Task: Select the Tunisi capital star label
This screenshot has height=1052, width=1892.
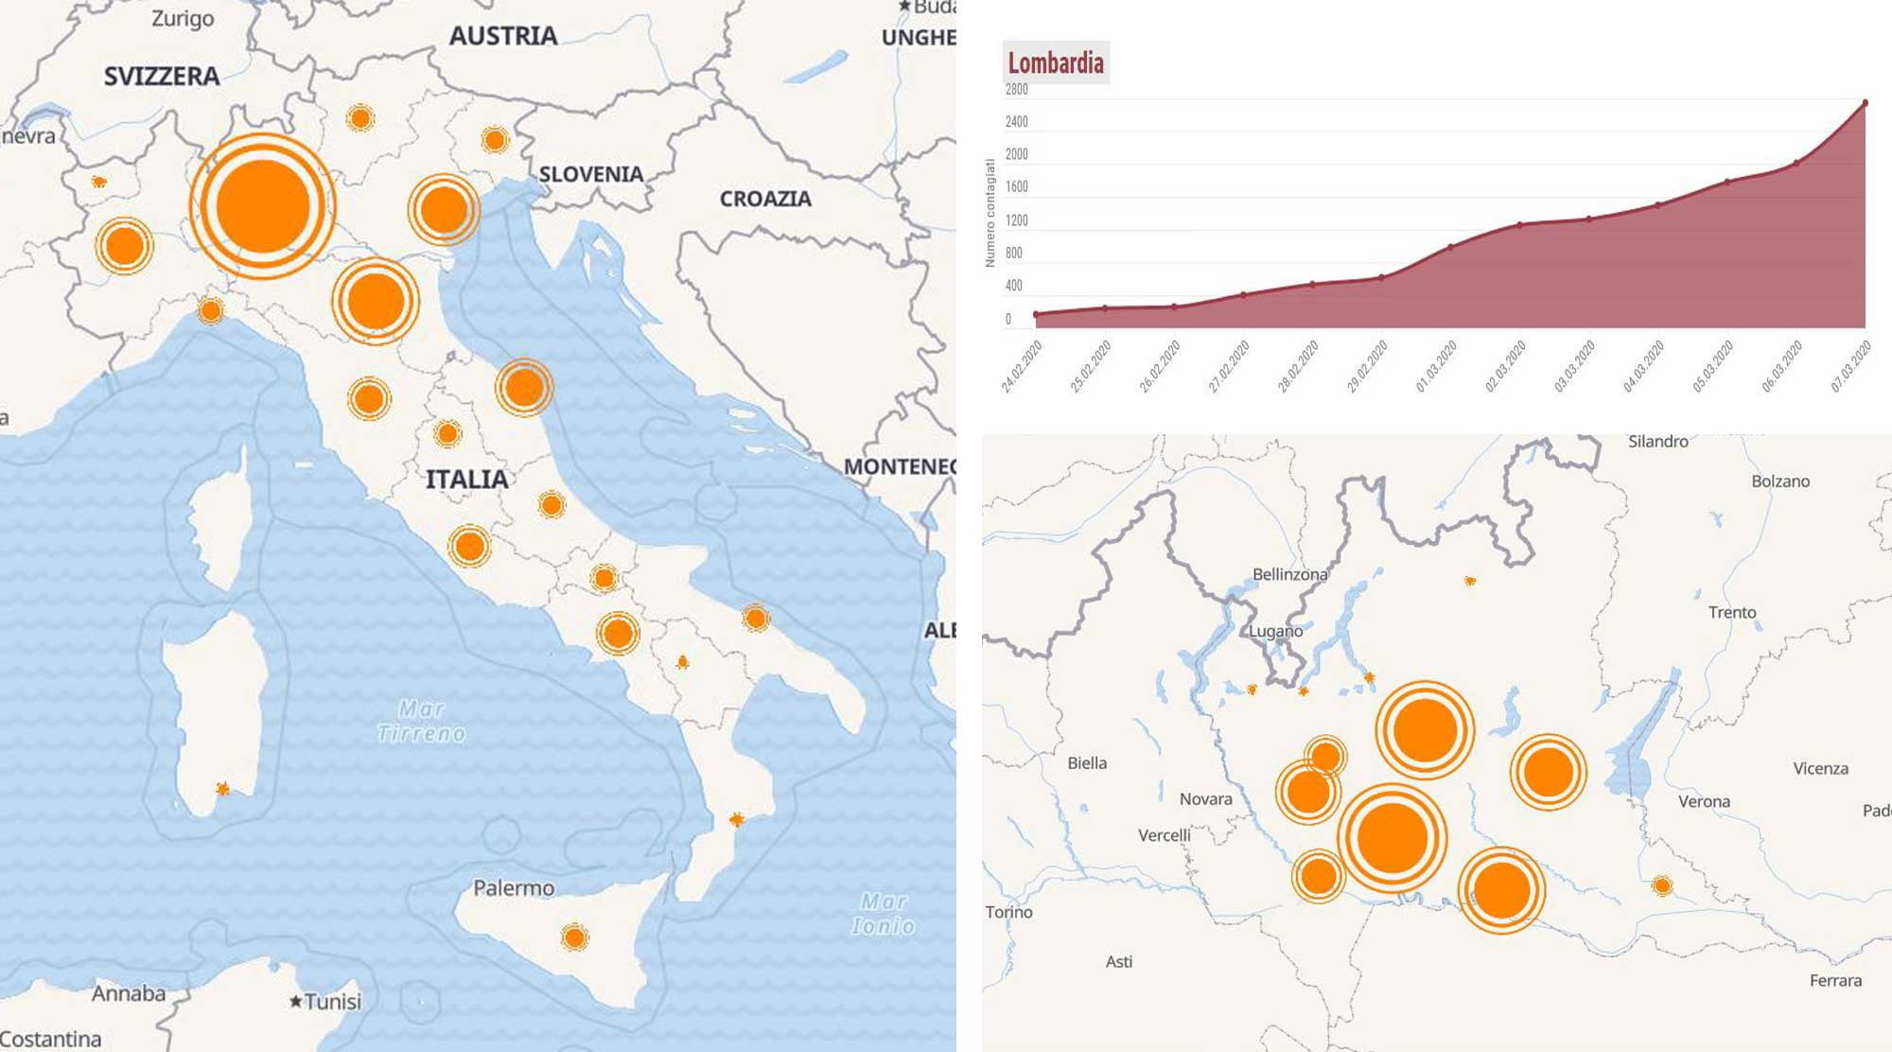Action: [324, 1001]
